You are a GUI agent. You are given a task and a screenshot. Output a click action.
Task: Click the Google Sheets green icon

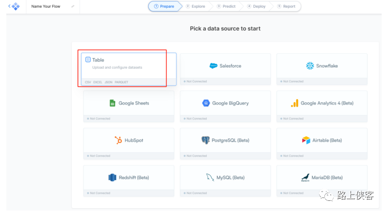[x=112, y=103]
